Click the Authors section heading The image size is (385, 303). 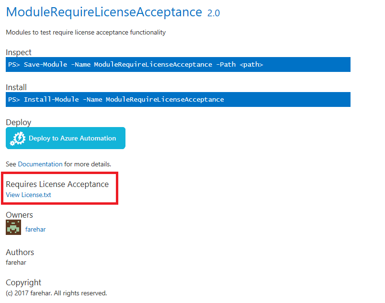pos(20,252)
